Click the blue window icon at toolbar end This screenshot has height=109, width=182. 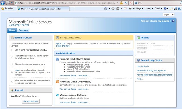pyautogui.click(x=179, y=9)
